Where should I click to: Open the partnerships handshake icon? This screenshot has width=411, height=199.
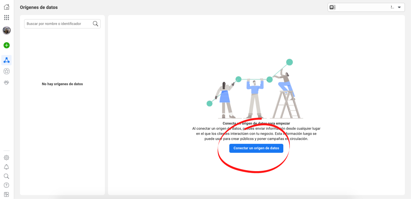click(x=6, y=82)
